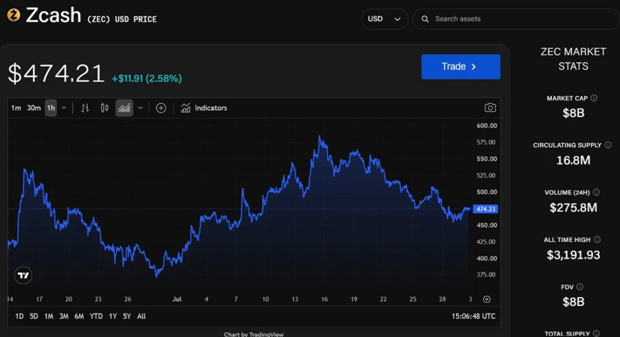Expand the chart style dropdown arrow
The image size is (620, 337).
pos(141,108)
